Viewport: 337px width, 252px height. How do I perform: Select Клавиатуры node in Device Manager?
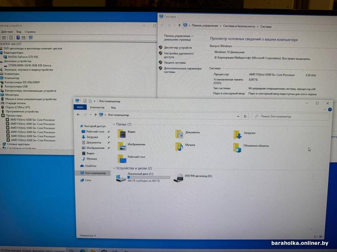tap(10, 74)
